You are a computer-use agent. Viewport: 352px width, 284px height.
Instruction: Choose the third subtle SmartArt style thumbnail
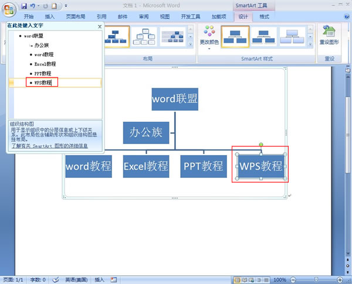tap(292, 36)
